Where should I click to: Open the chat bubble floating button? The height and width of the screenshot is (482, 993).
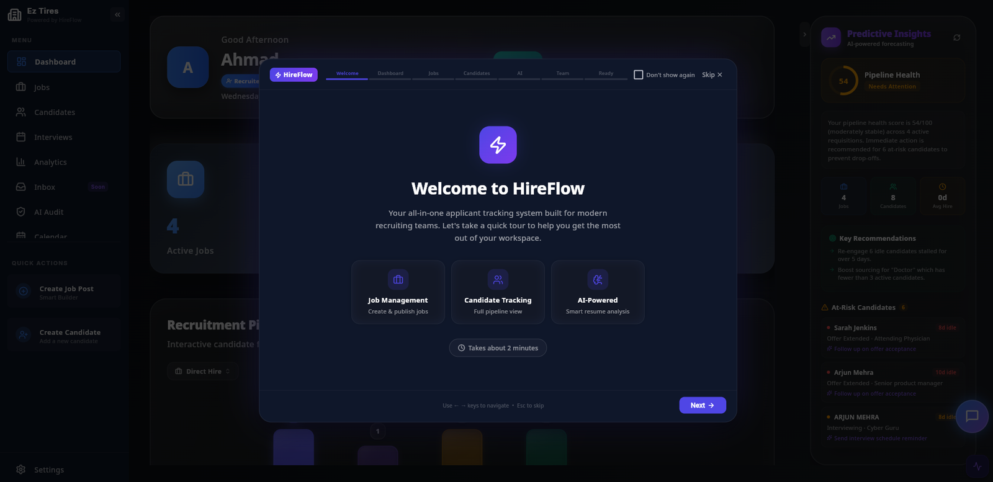972,416
